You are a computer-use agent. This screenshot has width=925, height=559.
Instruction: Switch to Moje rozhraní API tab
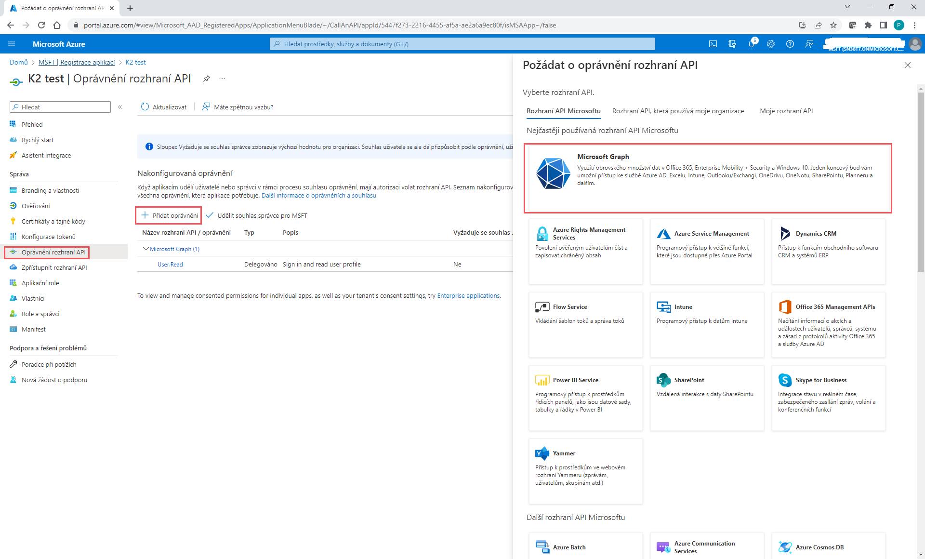coord(786,111)
